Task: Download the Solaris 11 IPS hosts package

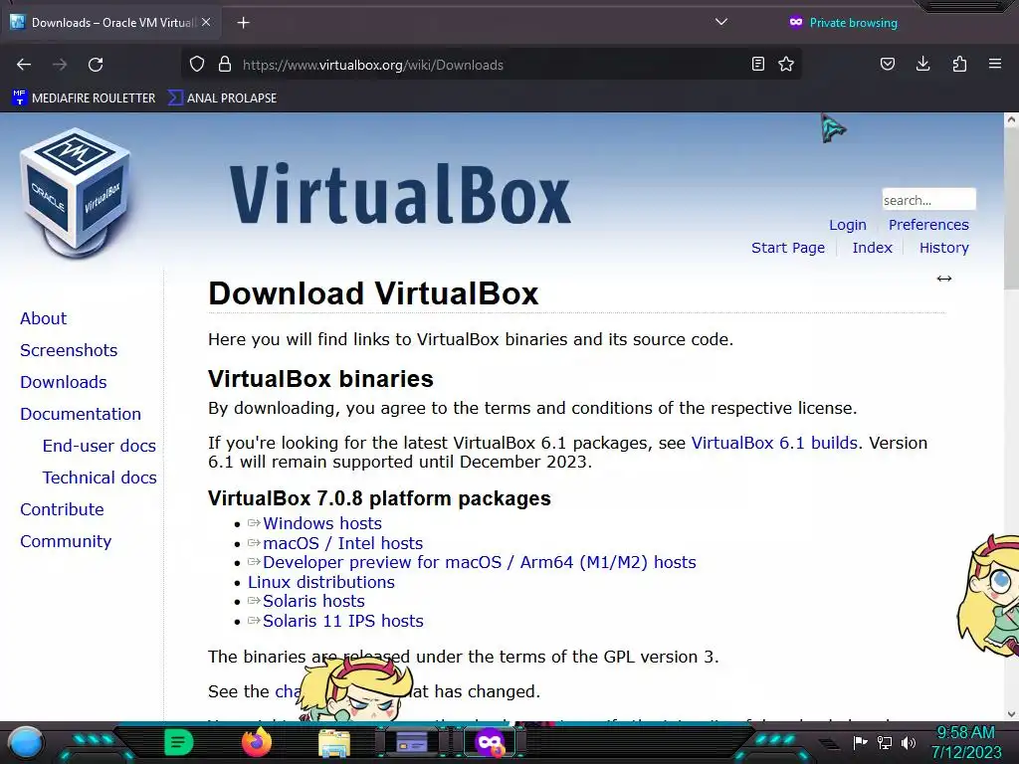Action: pos(343,621)
